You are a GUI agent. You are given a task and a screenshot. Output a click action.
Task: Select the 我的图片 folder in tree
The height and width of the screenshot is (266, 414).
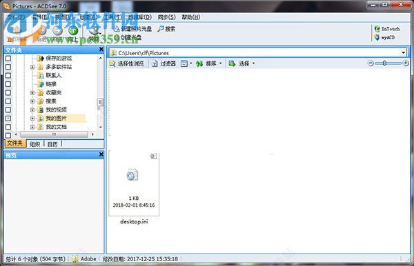tap(52, 118)
